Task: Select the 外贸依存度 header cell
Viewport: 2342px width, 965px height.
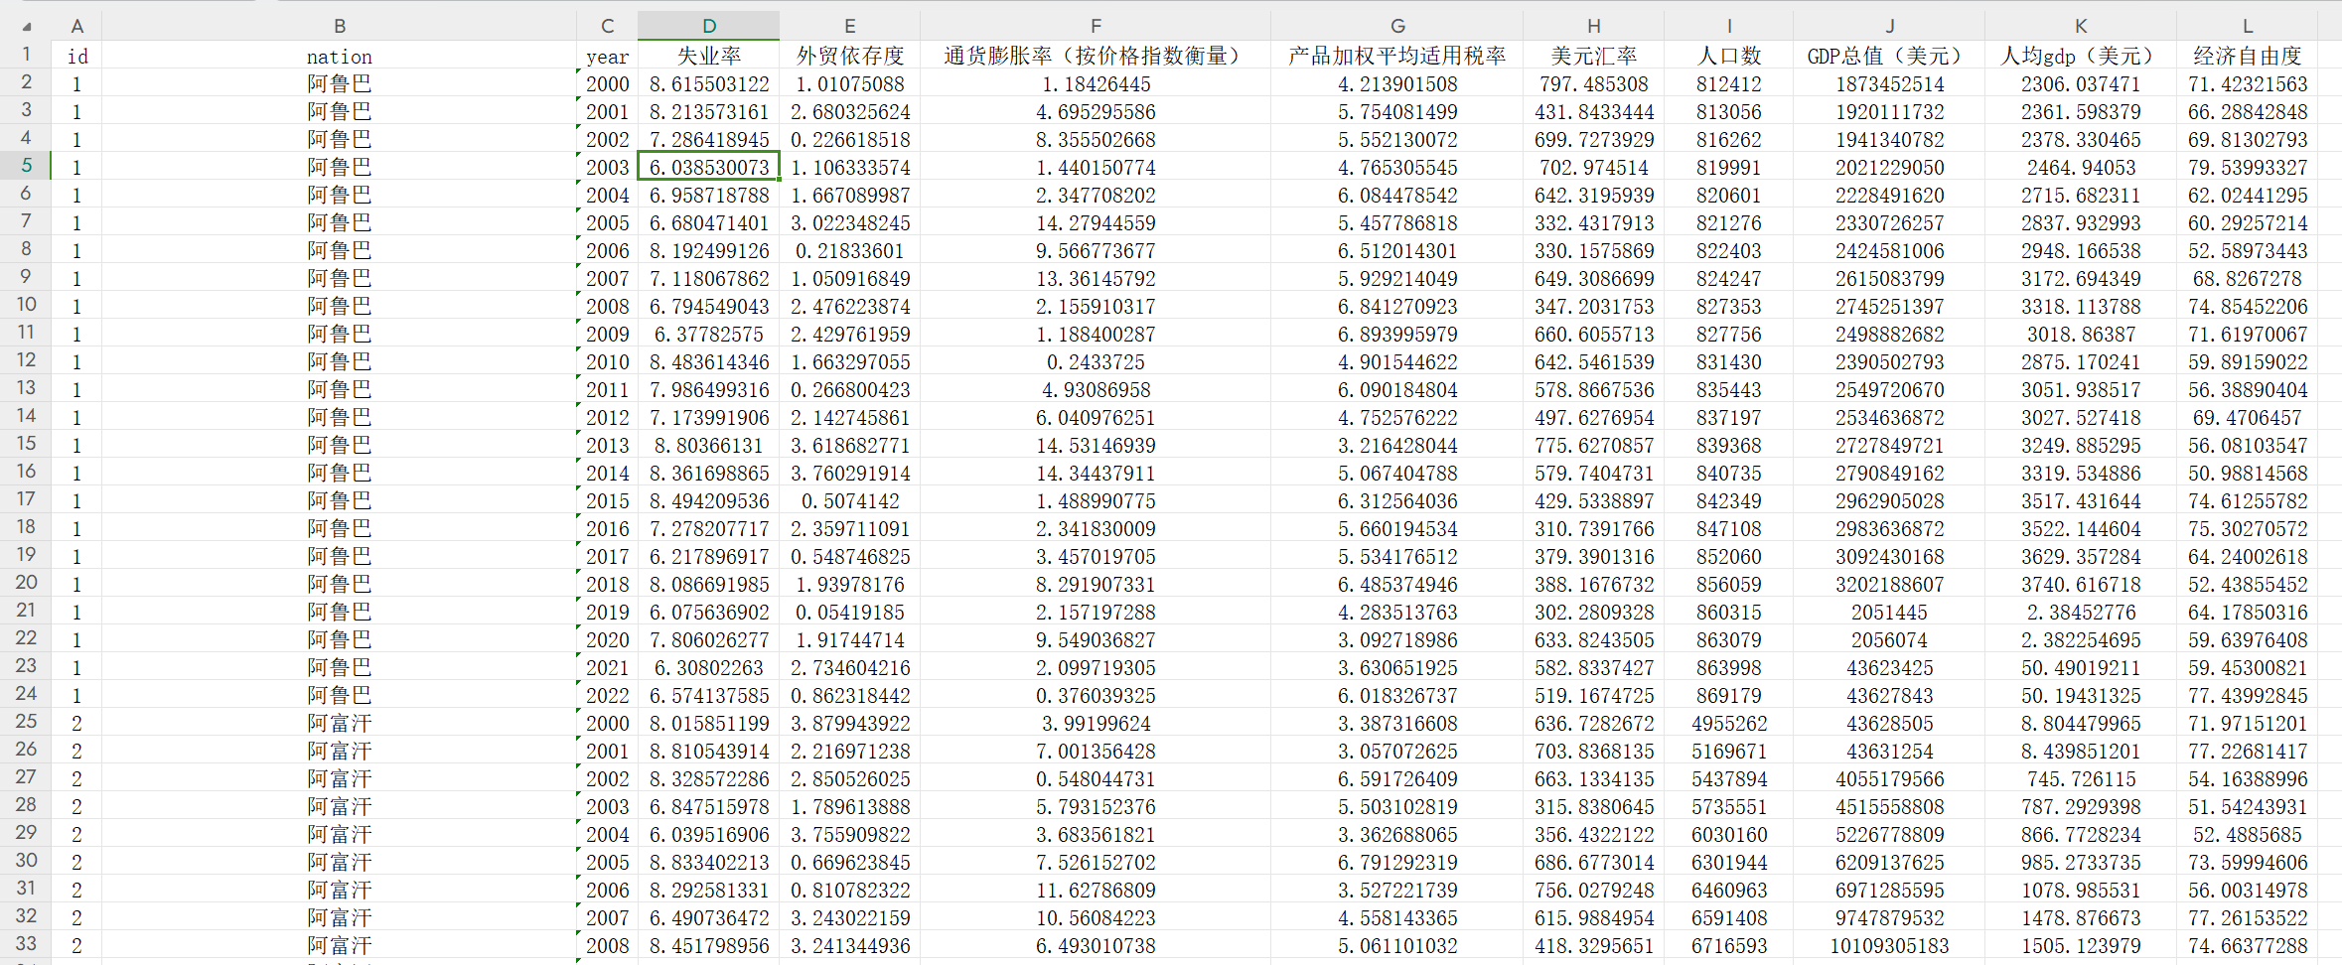Action: 849,56
